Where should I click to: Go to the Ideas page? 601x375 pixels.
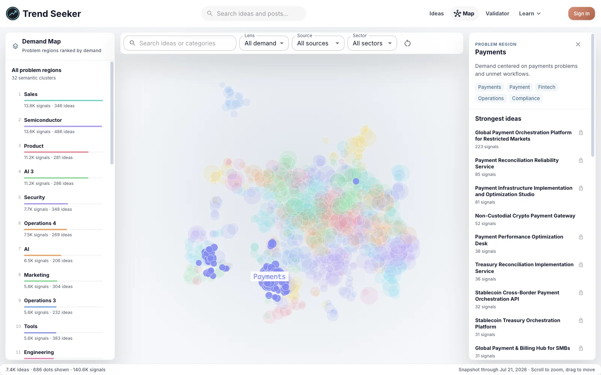pyautogui.click(x=436, y=13)
